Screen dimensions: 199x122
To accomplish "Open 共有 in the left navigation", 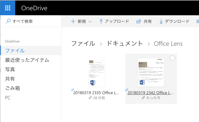I will click(10, 79).
